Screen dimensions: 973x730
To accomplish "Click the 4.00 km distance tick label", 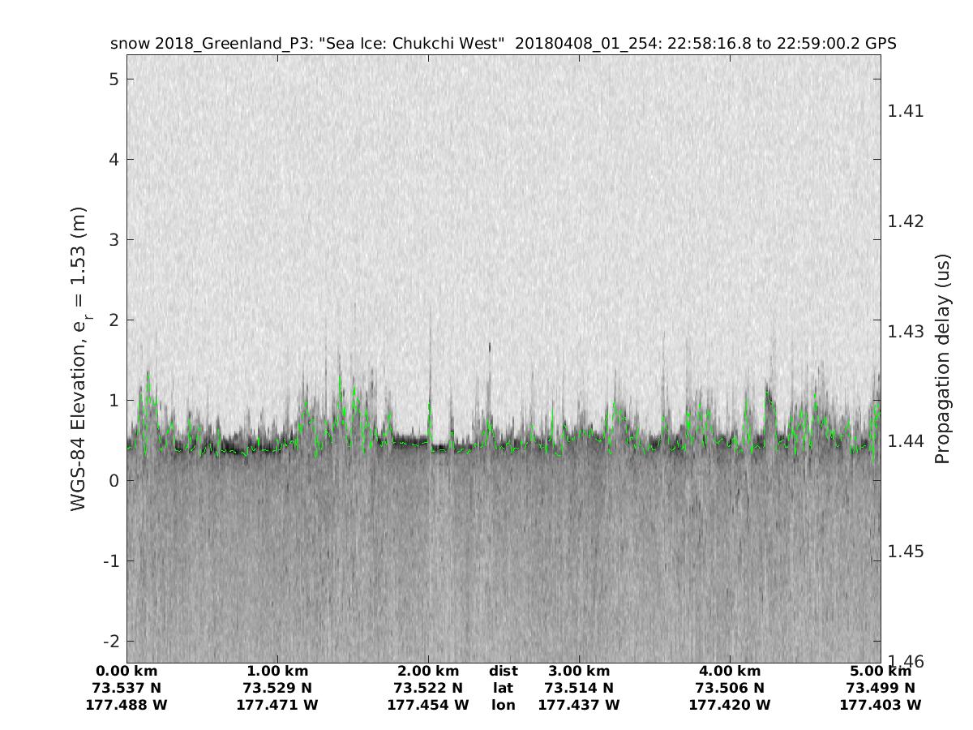I will click(x=730, y=671).
